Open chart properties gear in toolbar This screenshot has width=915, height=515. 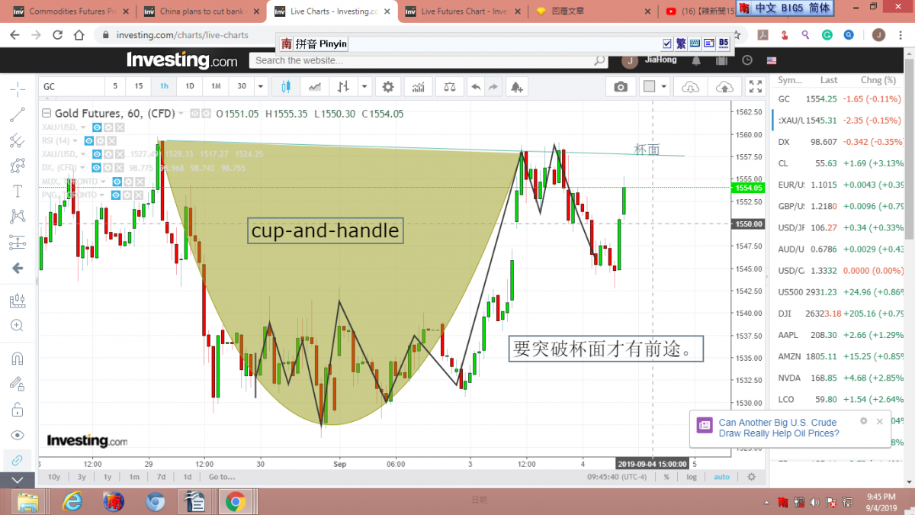[388, 87]
